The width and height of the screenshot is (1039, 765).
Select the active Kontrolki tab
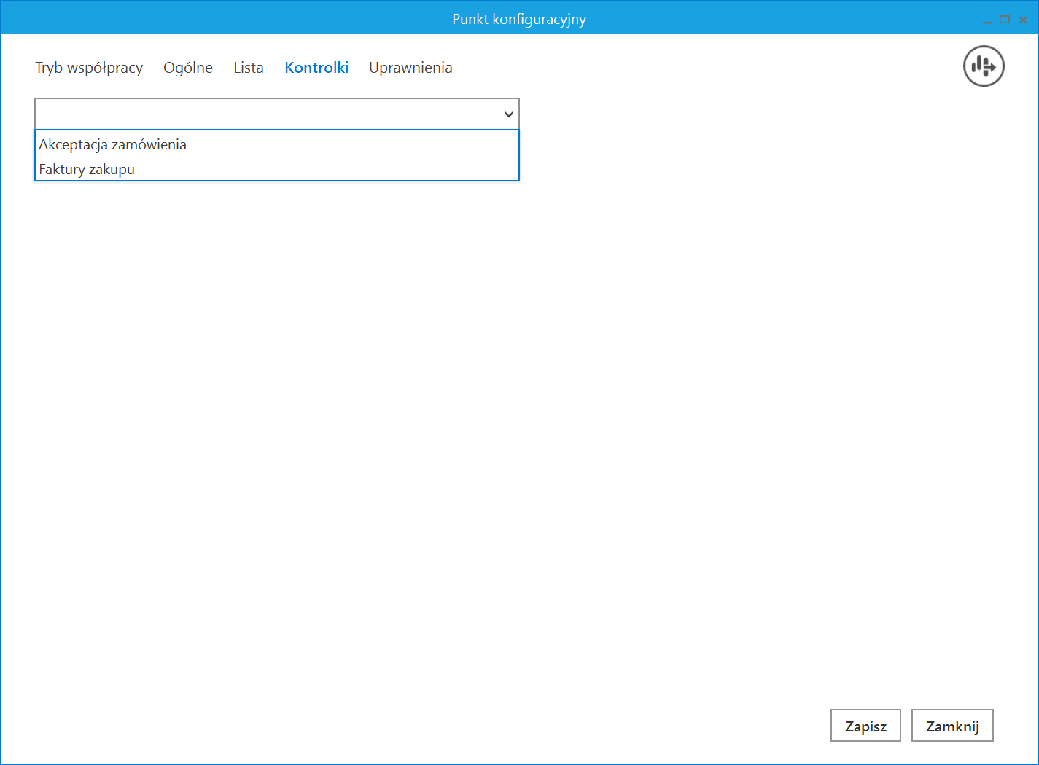[x=316, y=68]
